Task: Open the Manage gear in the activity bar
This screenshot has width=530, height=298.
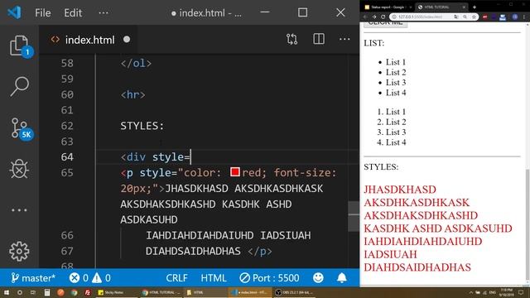Action: [x=19, y=252]
